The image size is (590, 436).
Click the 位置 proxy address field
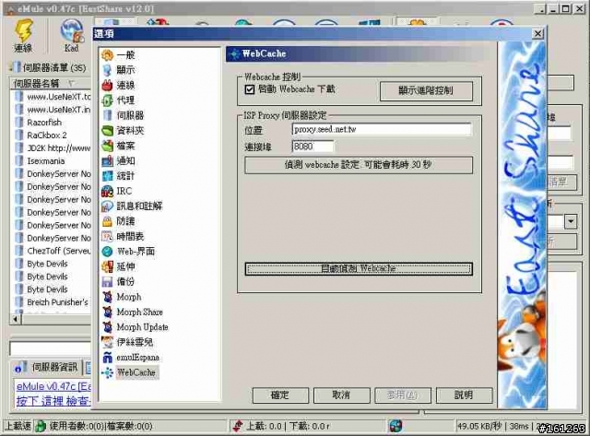381,129
